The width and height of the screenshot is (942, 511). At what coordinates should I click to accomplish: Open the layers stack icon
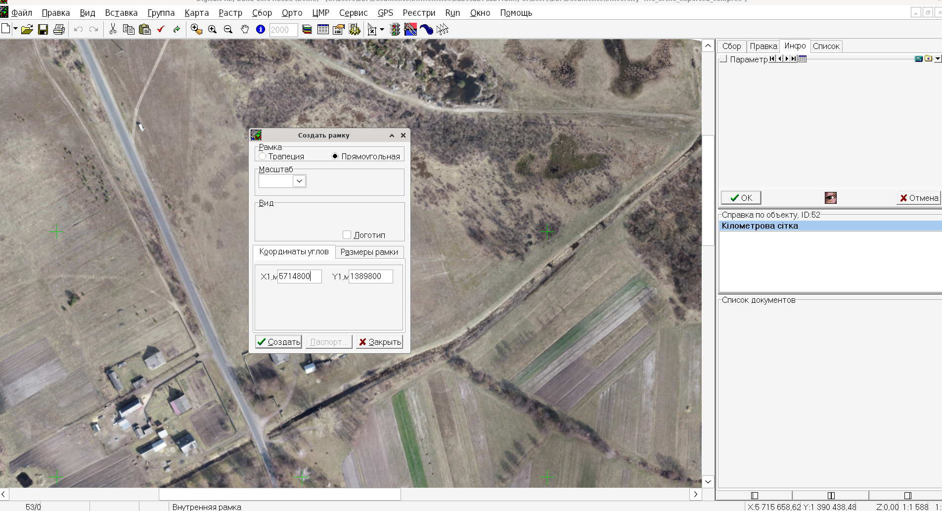pyautogui.click(x=307, y=30)
